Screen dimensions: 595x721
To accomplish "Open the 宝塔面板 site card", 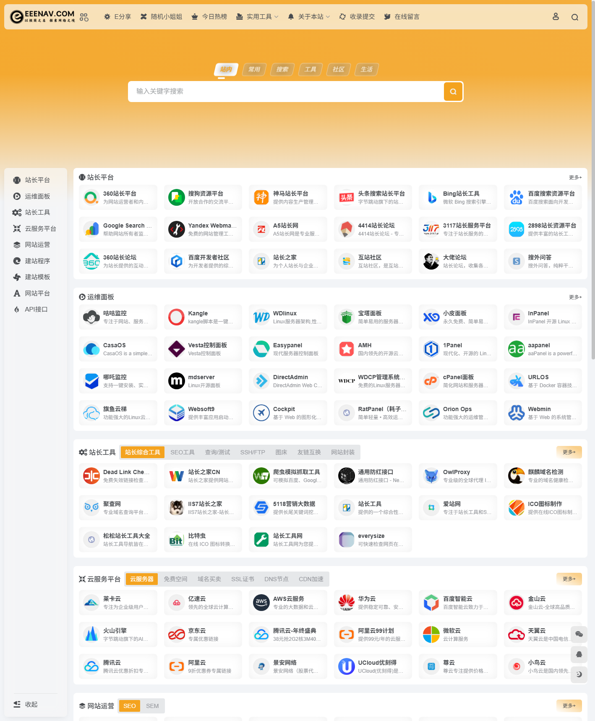I will tap(373, 317).
